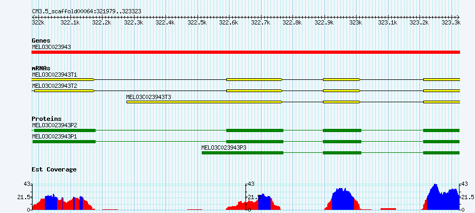The width and height of the screenshot is (475, 213).
Task: Click the 322k ruler tick label
Action: pos(38,22)
